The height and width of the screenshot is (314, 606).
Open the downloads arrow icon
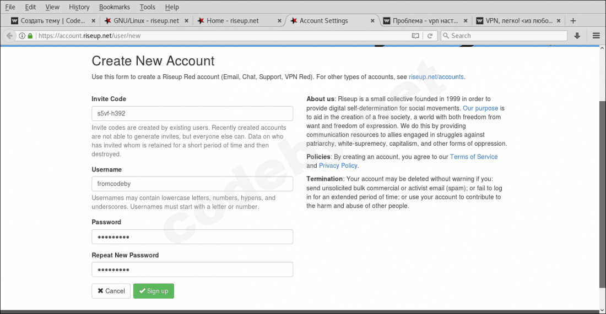point(577,36)
